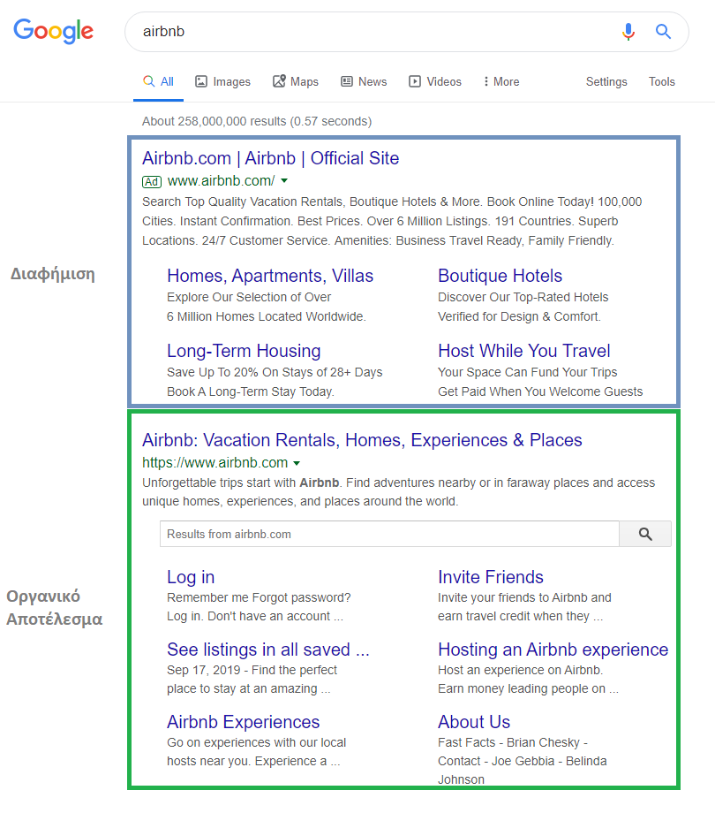
Task: Open the Long-Term Housing sitelink
Action: [x=244, y=351]
